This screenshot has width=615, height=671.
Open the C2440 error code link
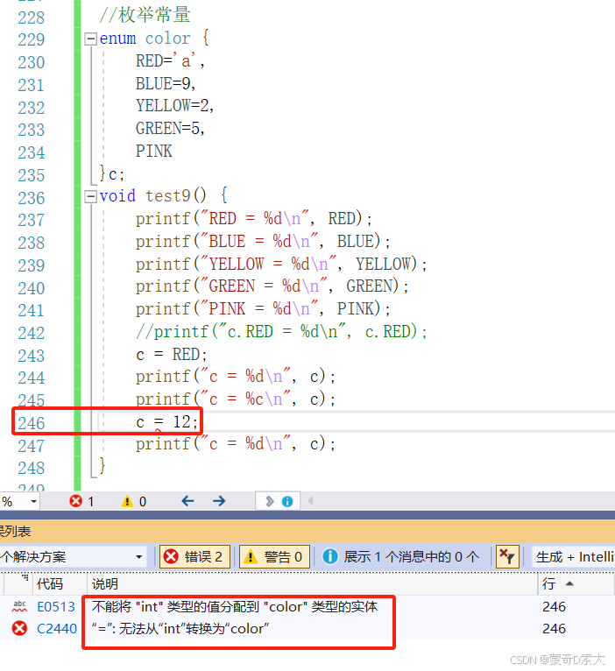(x=57, y=629)
